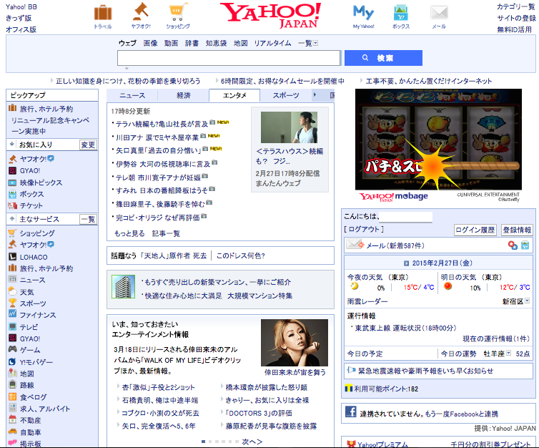Switch to the スポーツ tab

(x=286, y=95)
